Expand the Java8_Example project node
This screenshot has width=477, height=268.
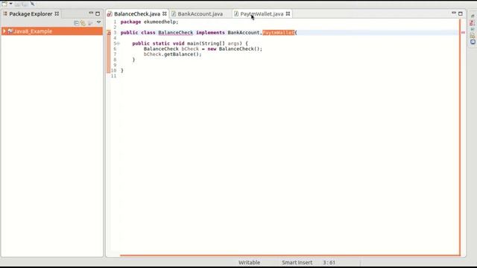4,31
